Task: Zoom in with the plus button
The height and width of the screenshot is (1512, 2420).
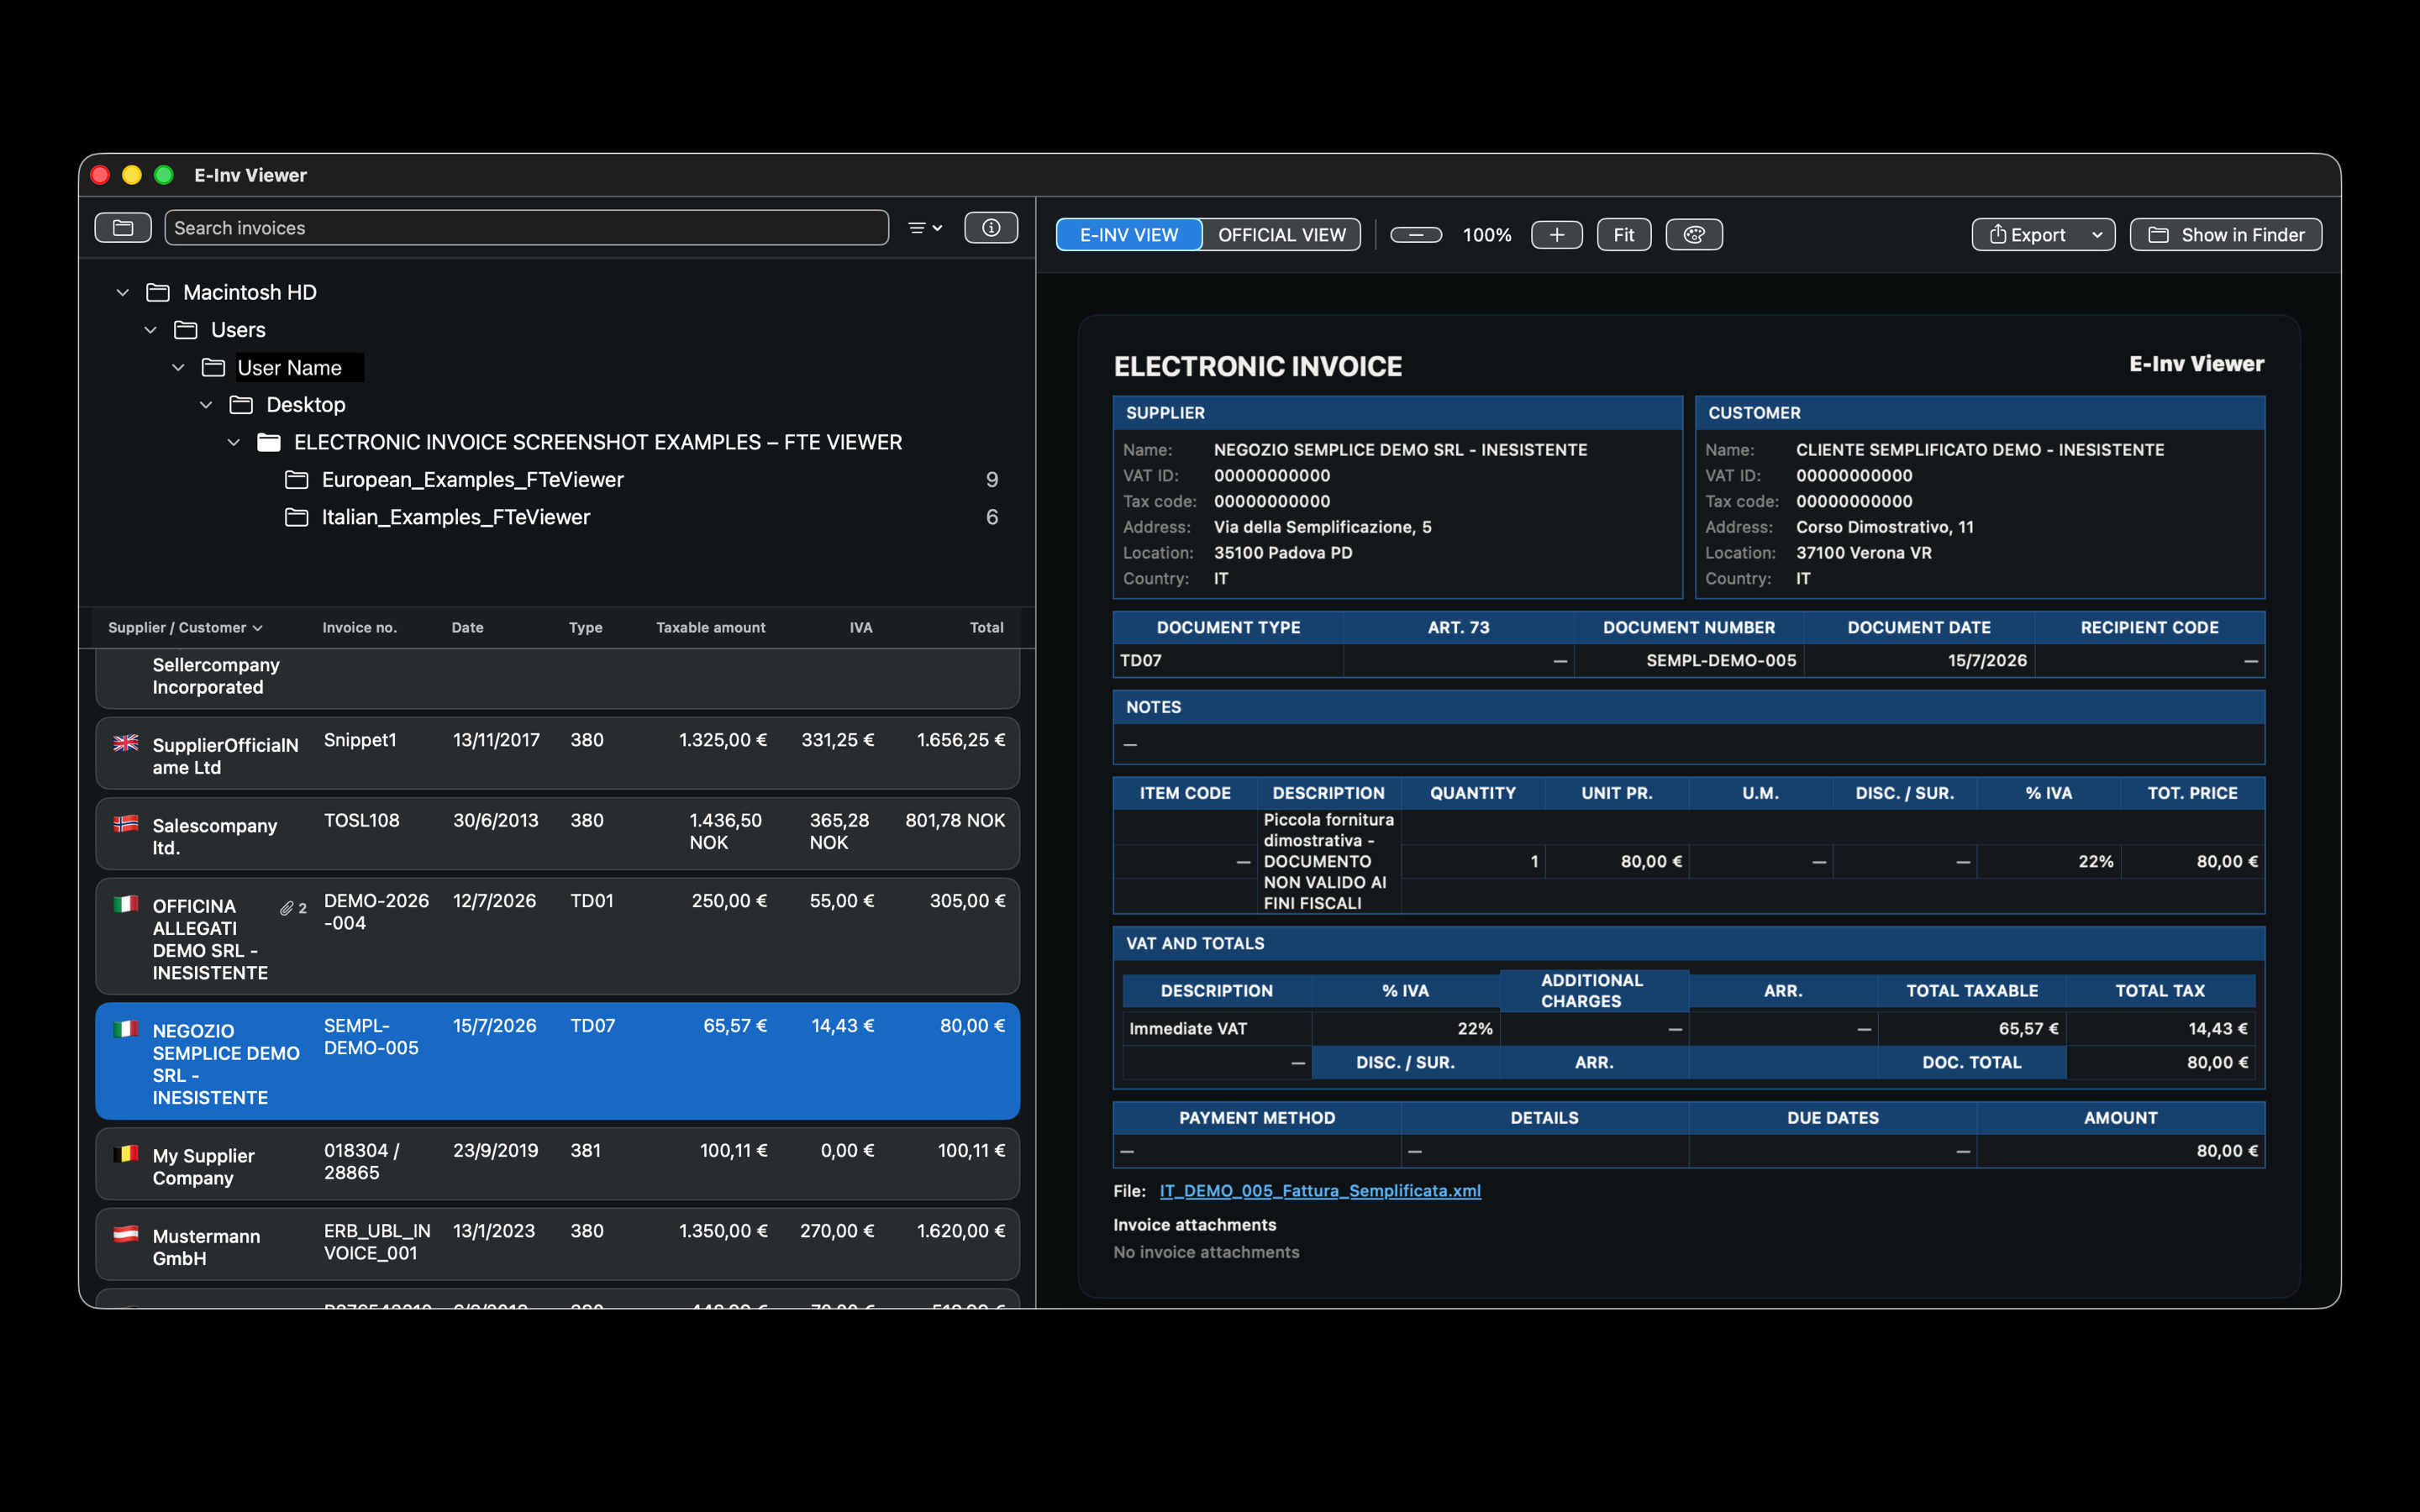Action: coord(1557,235)
